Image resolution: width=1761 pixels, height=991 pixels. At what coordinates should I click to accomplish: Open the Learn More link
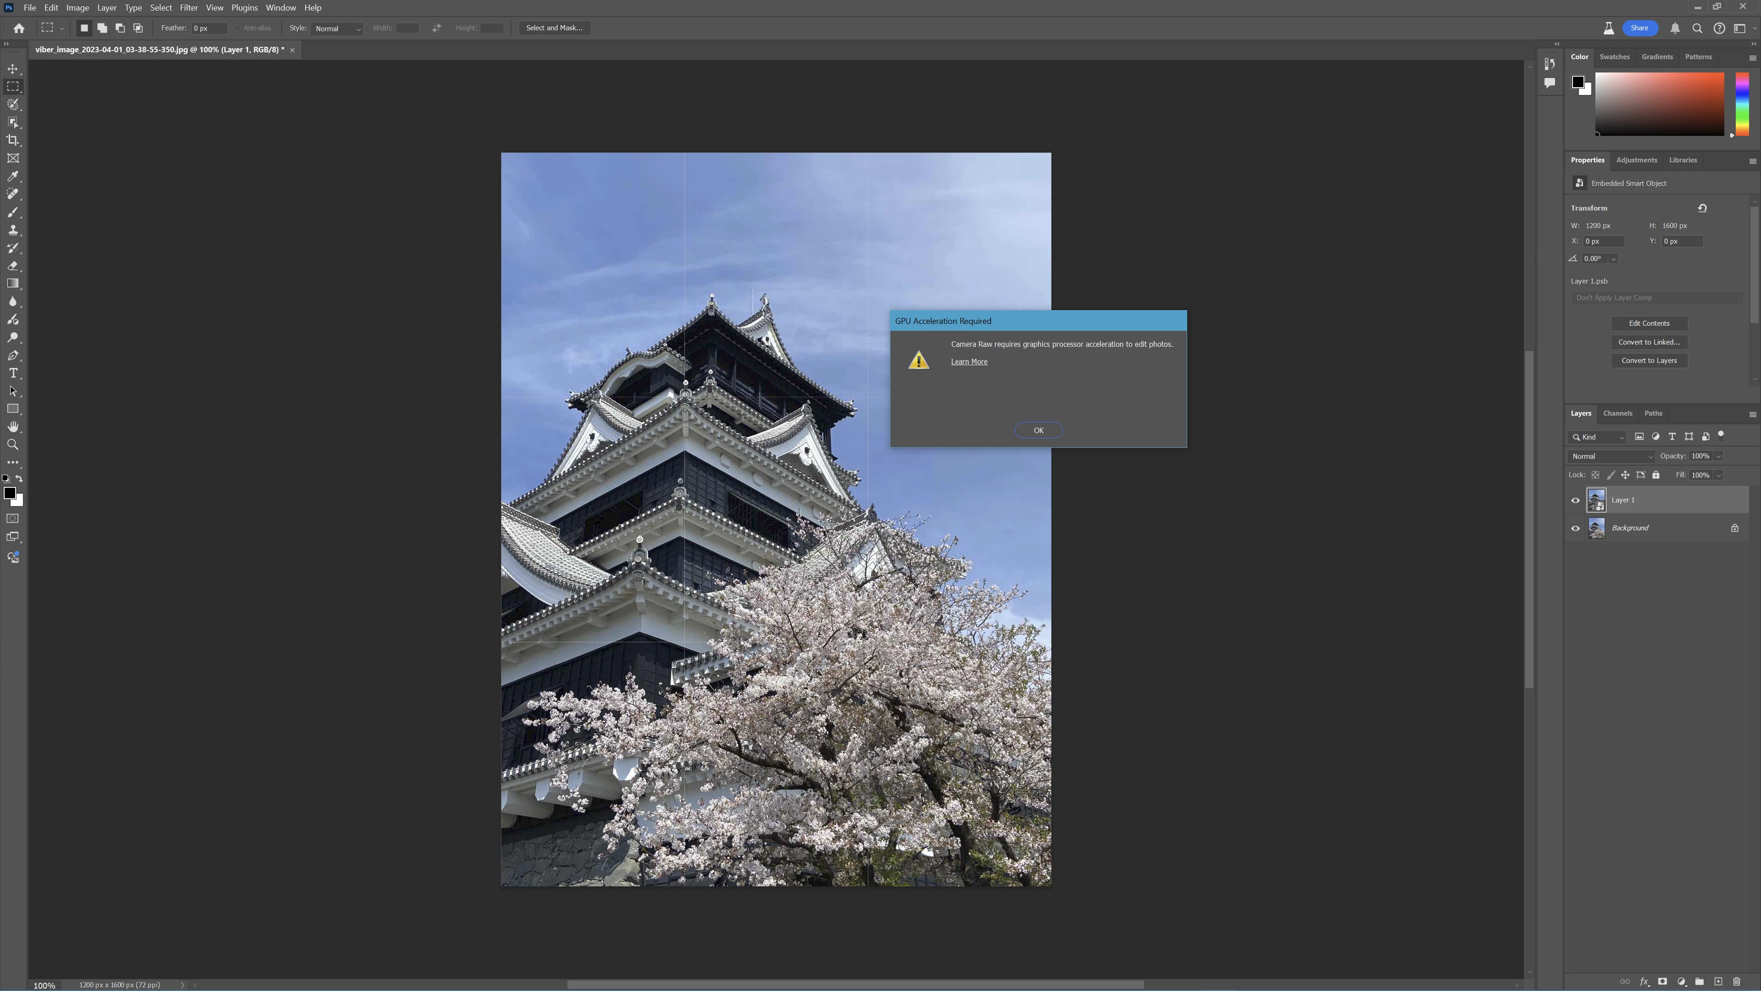coord(969,362)
